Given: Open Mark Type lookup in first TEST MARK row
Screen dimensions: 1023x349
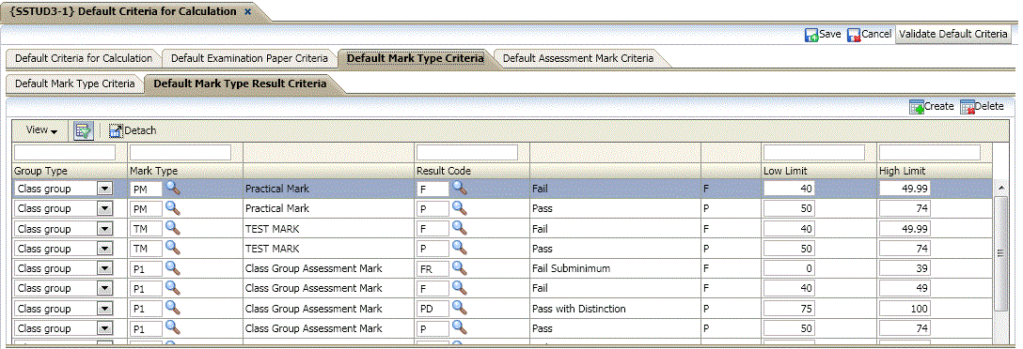Looking at the screenshot, I should 173,228.
